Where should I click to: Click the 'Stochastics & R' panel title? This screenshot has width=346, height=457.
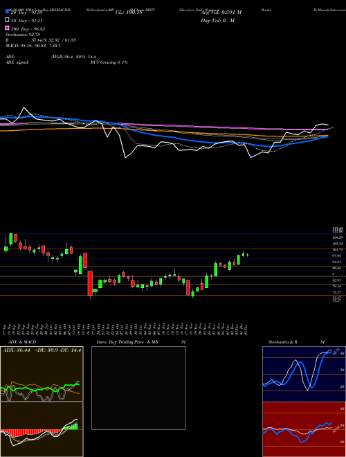pos(283,342)
